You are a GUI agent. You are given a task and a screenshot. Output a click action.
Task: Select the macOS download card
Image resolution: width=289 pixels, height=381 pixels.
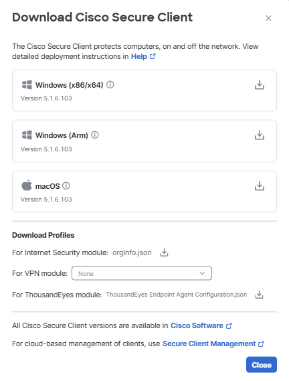(144, 192)
